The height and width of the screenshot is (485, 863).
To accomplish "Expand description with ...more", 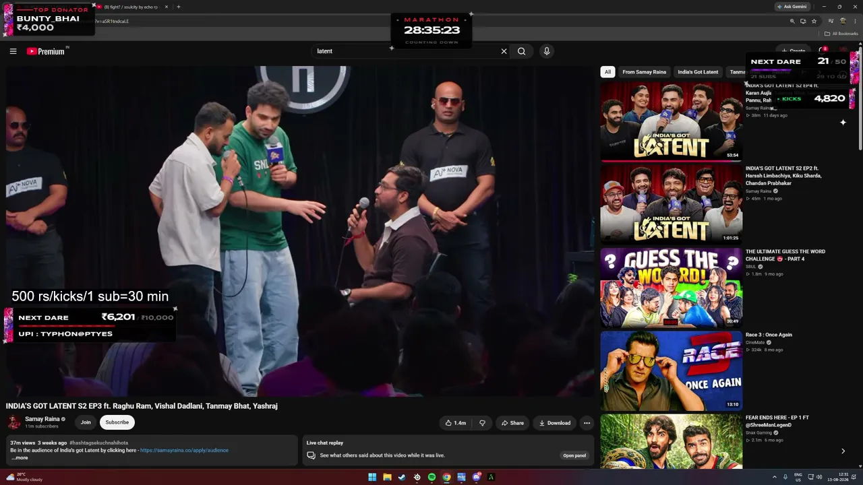I will click(20, 458).
